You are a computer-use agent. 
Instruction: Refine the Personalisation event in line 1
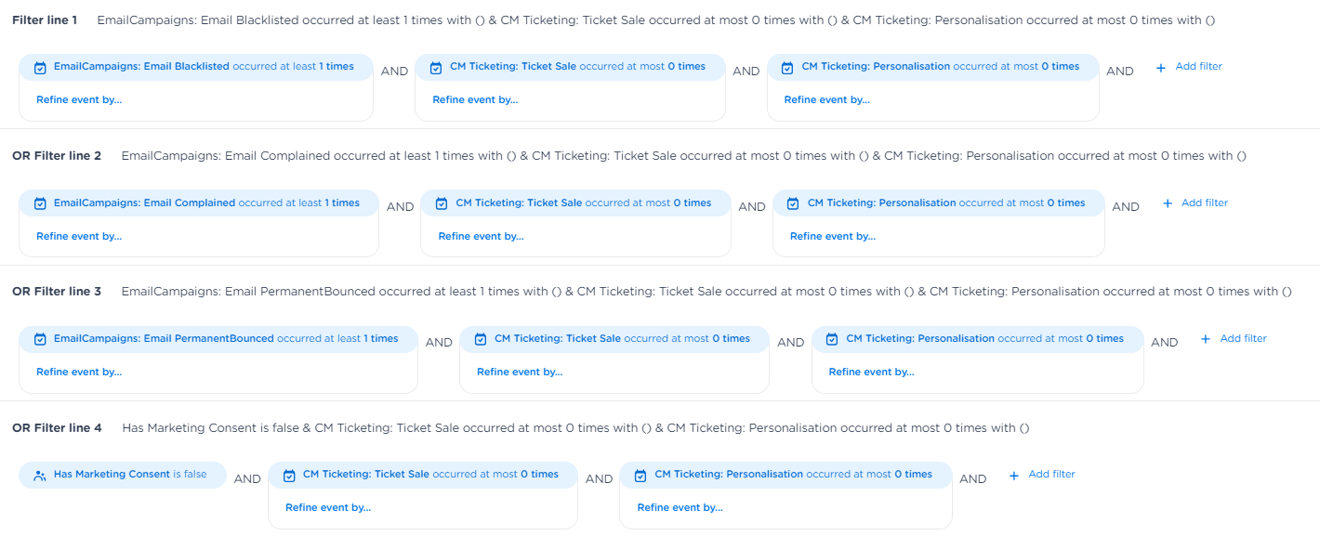[x=826, y=100]
